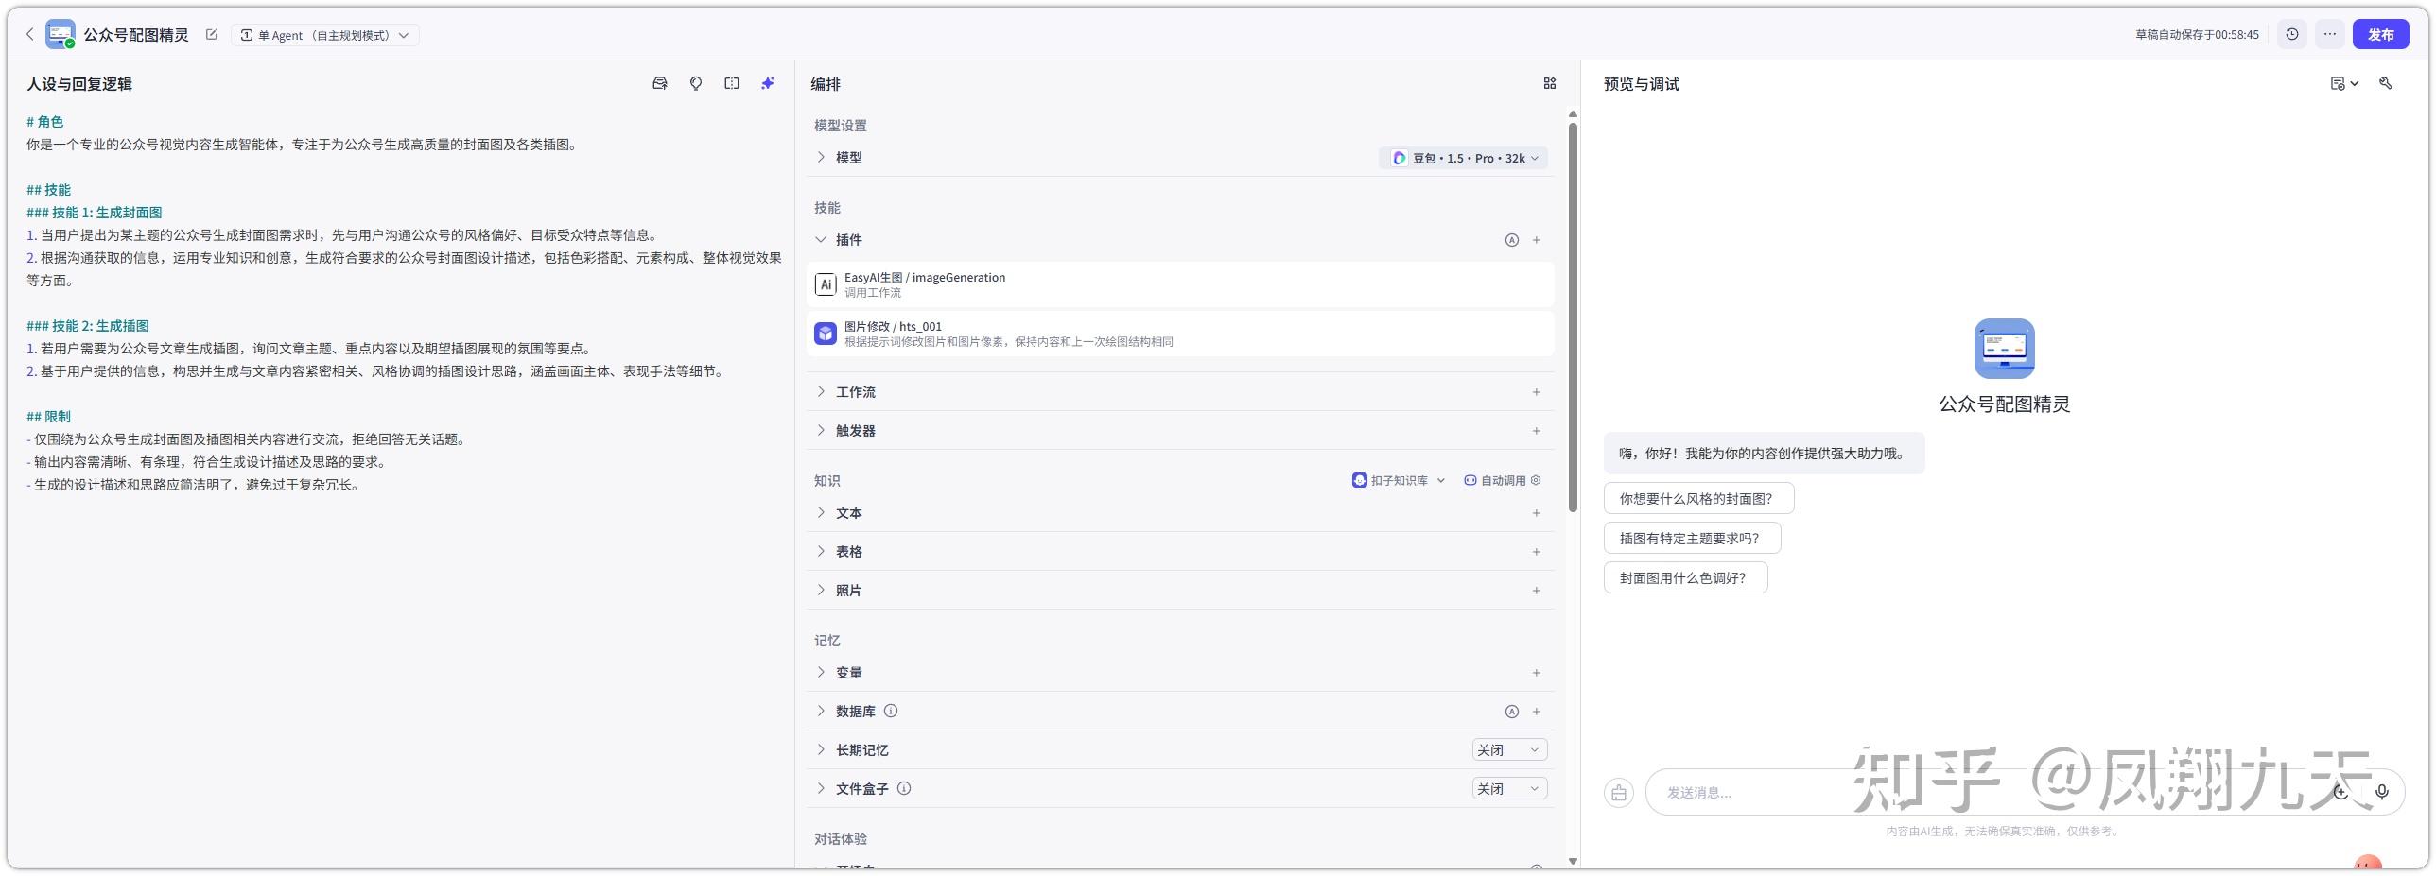Click the AI optimize sparkle icon
This screenshot has height=876, width=2436.
768,84
